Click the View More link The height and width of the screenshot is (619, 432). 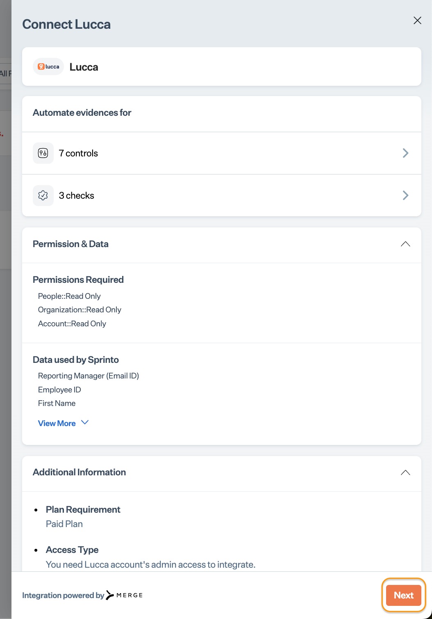coord(57,423)
